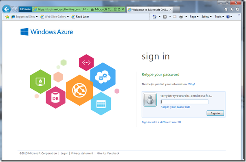
Task: Click the Why? link
Action: pyautogui.click(x=191, y=84)
